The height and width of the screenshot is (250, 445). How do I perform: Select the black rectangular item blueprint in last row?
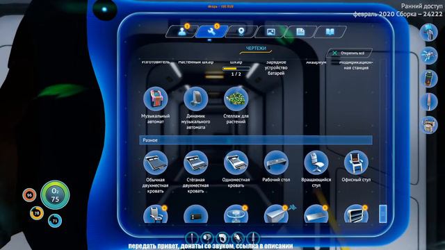(195, 215)
